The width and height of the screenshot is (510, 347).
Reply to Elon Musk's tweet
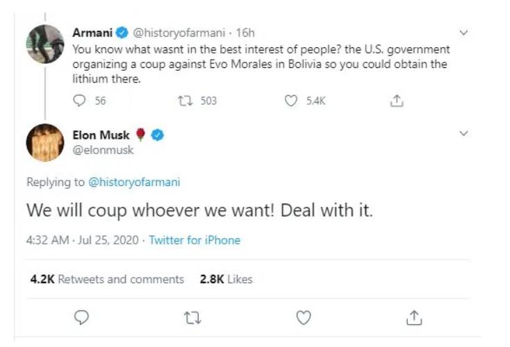click(81, 317)
